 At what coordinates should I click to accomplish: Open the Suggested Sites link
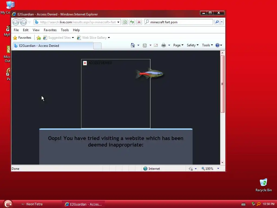click(x=57, y=38)
